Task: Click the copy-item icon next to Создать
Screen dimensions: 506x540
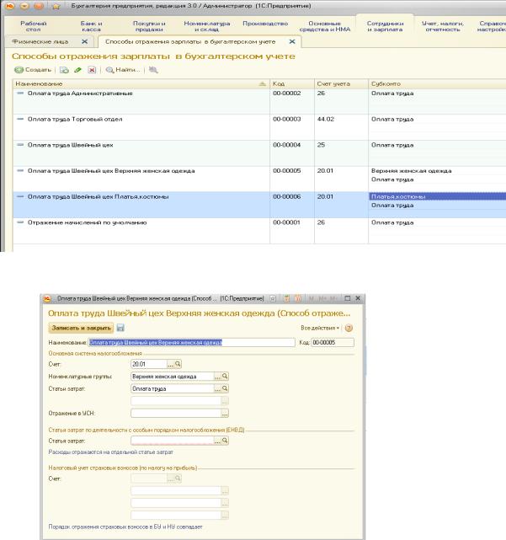Action: (64, 70)
